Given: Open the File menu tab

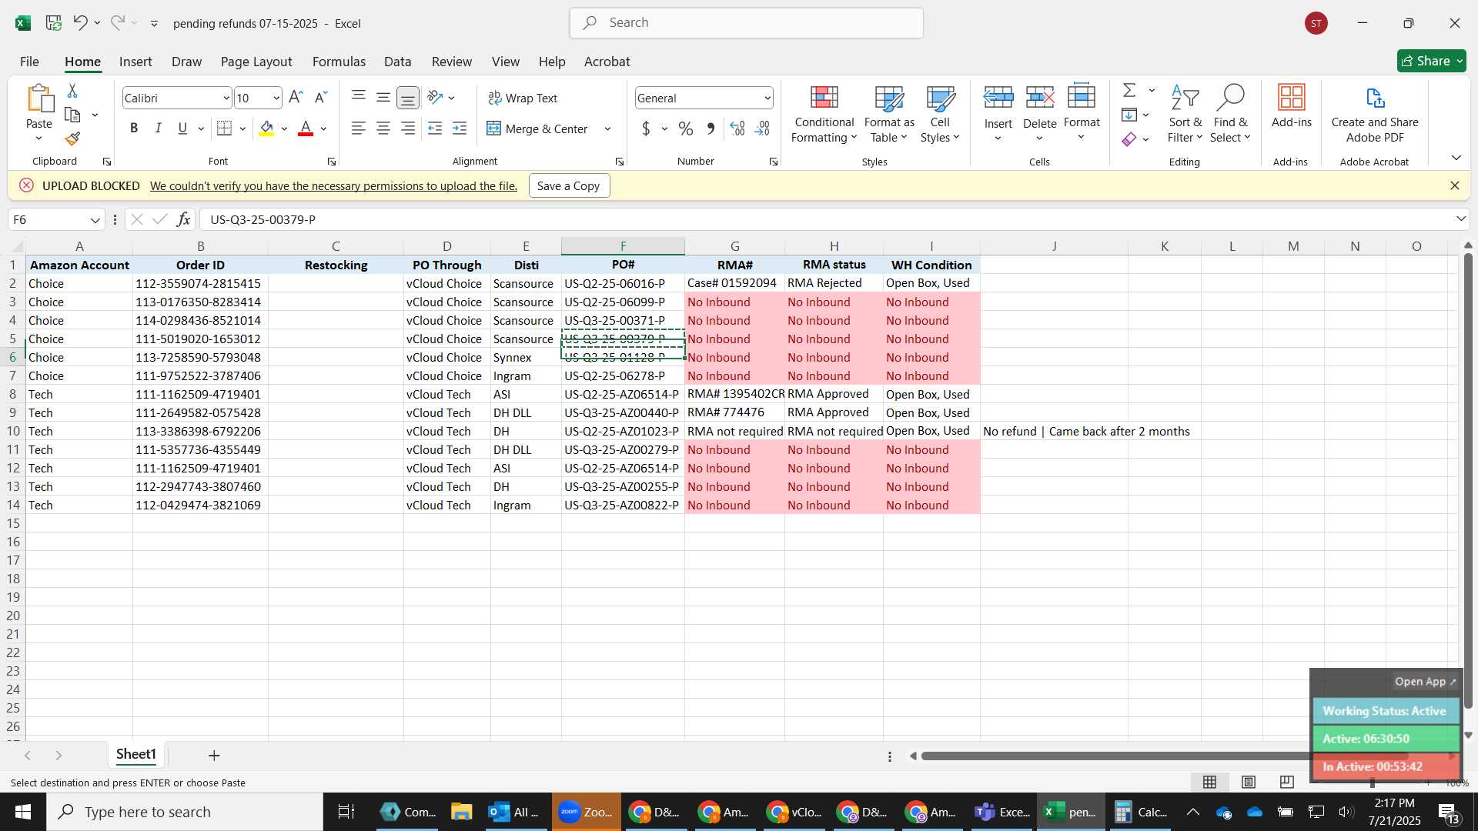Looking at the screenshot, I should [x=29, y=62].
